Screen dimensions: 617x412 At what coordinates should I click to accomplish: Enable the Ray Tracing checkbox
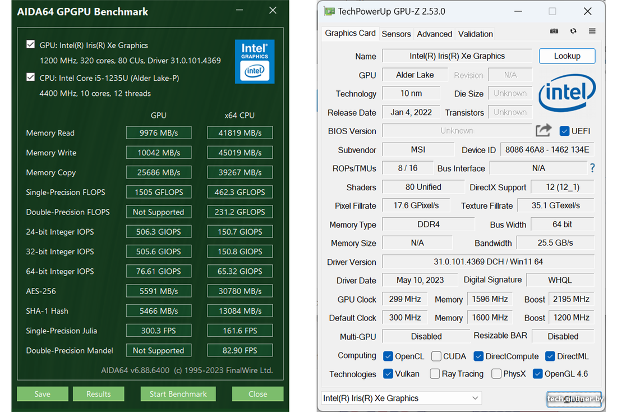pos(435,374)
